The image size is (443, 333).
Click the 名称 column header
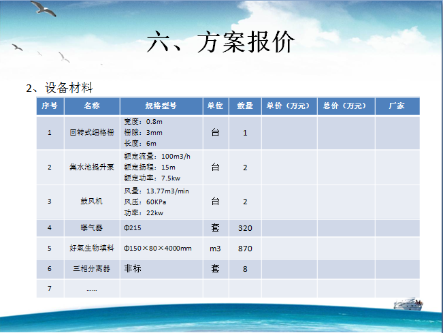[92, 106]
